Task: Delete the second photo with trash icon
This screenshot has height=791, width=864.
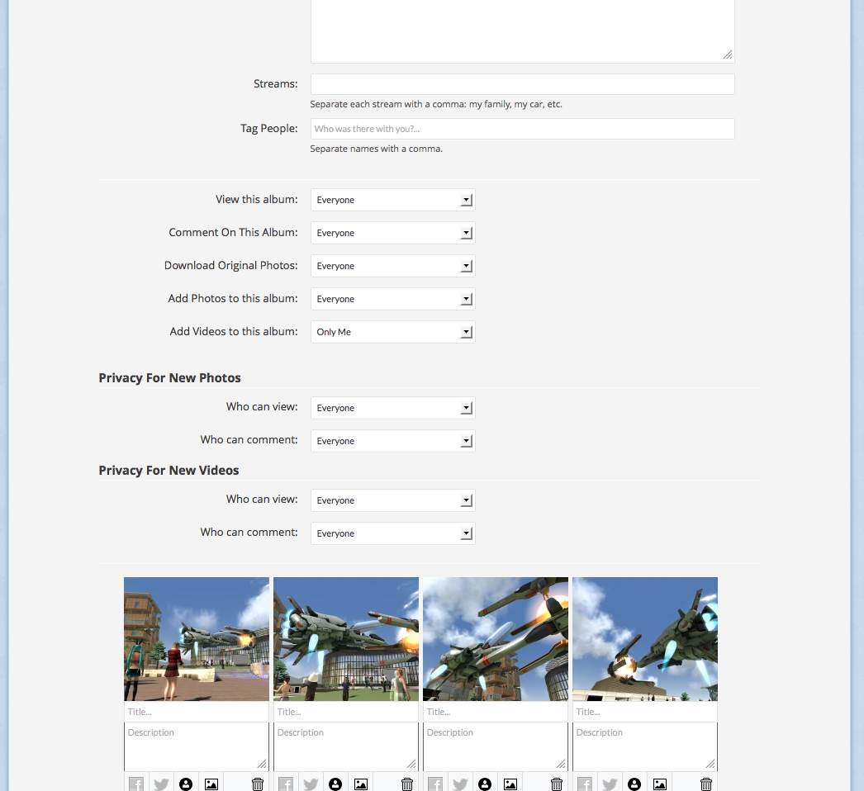Action: coord(406,784)
